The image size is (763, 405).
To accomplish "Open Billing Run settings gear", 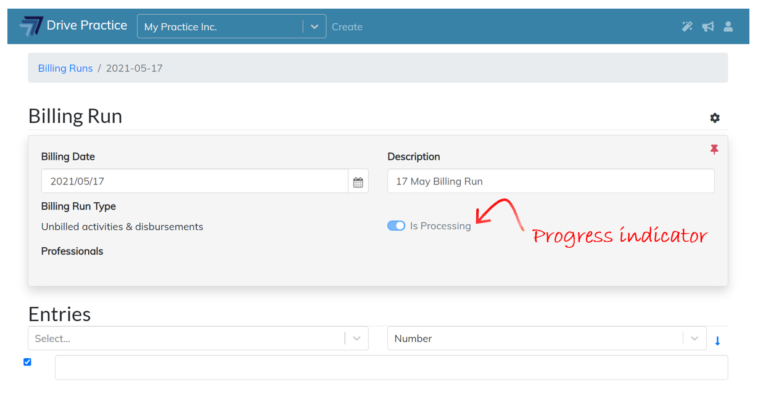I will point(714,118).
